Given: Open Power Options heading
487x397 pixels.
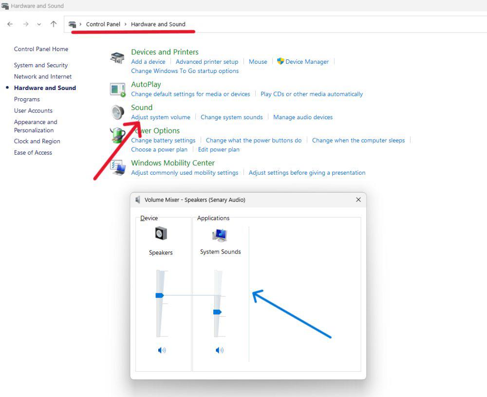Looking at the screenshot, I should click(x=155, y=131).
